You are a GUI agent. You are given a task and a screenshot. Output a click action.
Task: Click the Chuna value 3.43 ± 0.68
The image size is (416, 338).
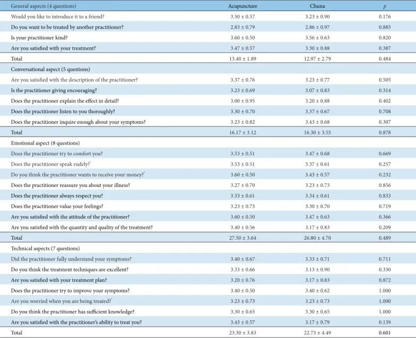pyautogui.click(x=317, y=122)
